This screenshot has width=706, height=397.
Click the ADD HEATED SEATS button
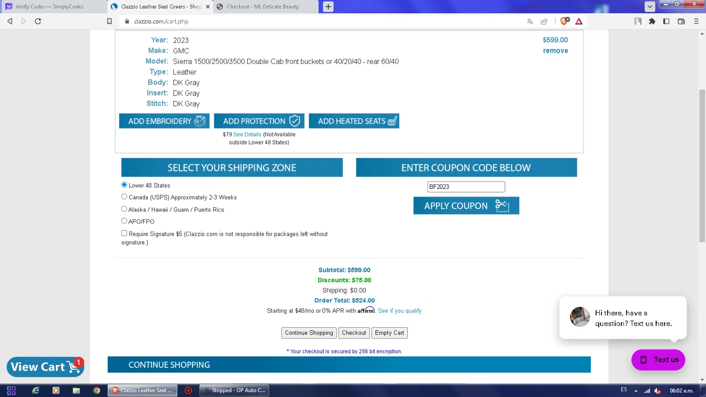[354, 121]
